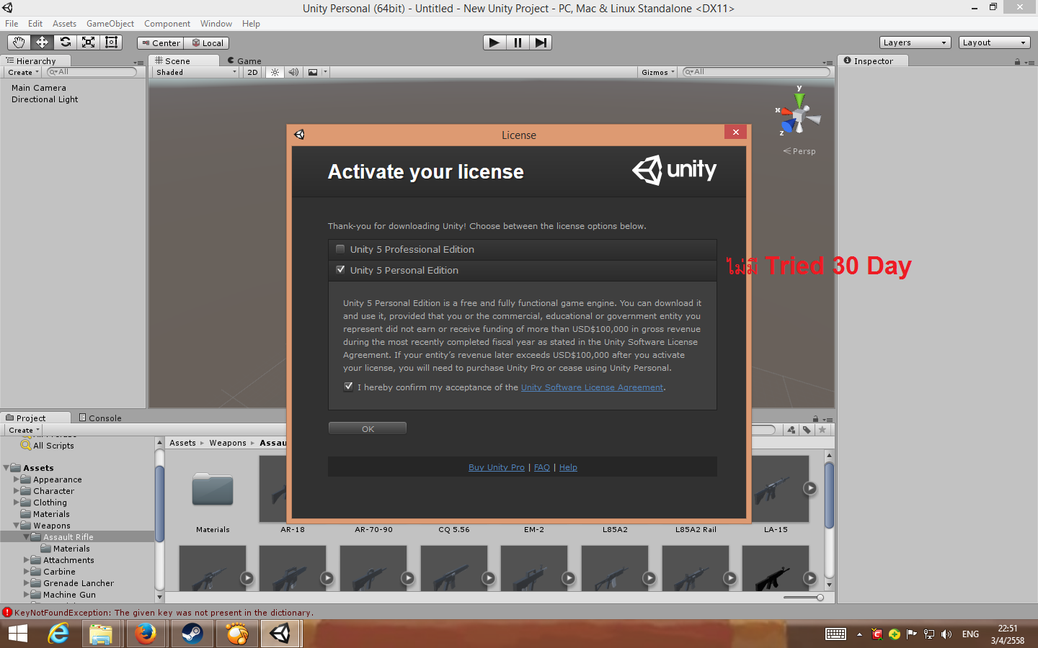
Task: Open the FAQ link
Action: pyautogui.click(x=542, y=467)
